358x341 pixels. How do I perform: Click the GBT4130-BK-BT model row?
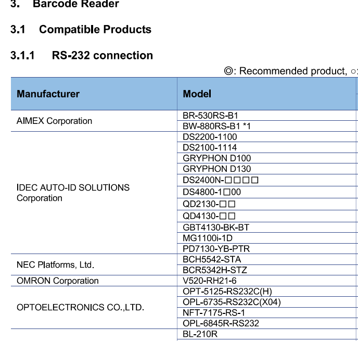click(216, 227)
